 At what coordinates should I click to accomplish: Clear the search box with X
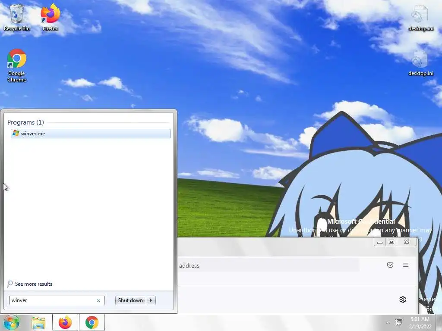coord(99,300)
